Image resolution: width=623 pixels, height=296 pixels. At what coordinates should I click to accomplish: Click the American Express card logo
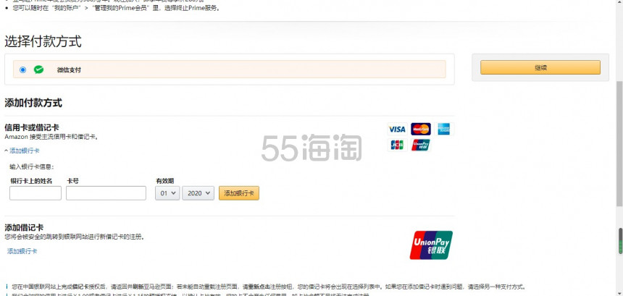(x=443, y=129)
